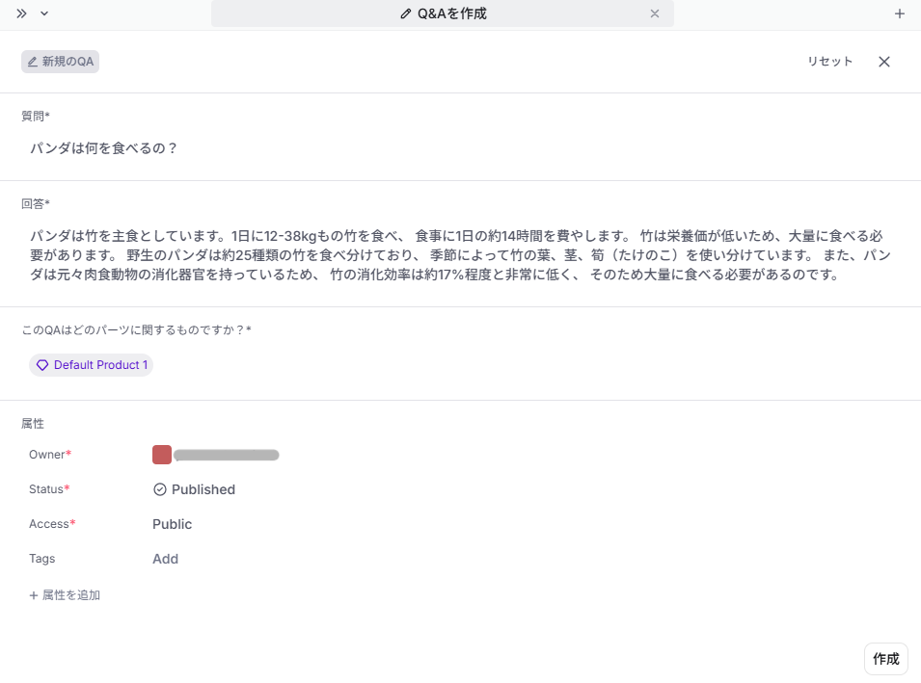
Task: Open the Access selector showing Public
Action: click(x=172, y=524)
